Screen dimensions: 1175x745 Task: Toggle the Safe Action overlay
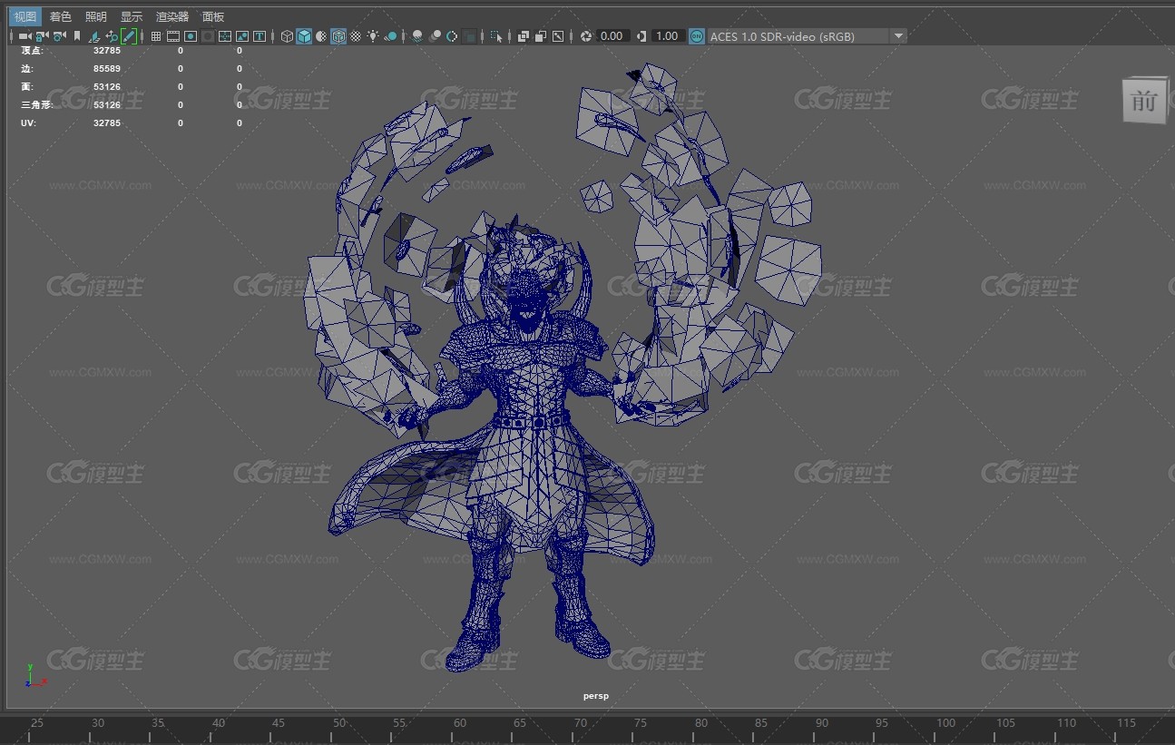coord(242,36)
